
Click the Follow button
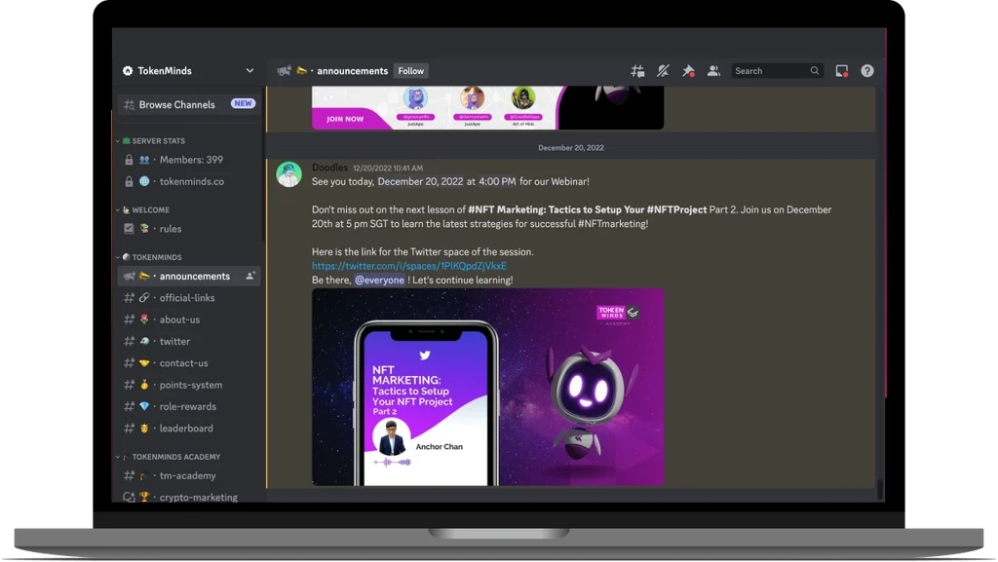coord(410,71)
